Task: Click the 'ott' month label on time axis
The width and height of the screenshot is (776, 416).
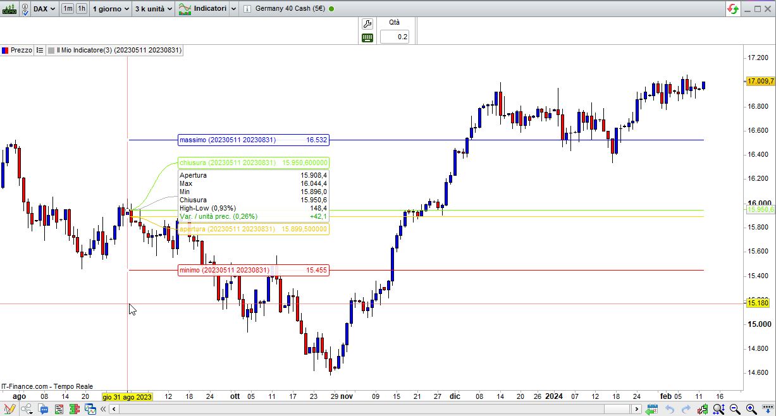Action: pyautogui.click(x=235, y=396)
